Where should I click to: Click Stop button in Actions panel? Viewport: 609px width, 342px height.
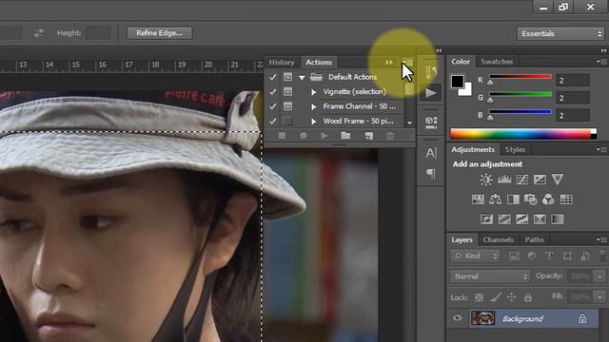pos(282,136)
